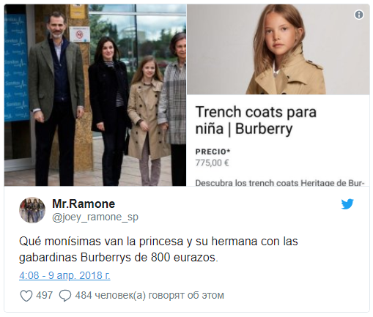
Task: Click the man in the green blazer
Action: click(x=57, y=97)
